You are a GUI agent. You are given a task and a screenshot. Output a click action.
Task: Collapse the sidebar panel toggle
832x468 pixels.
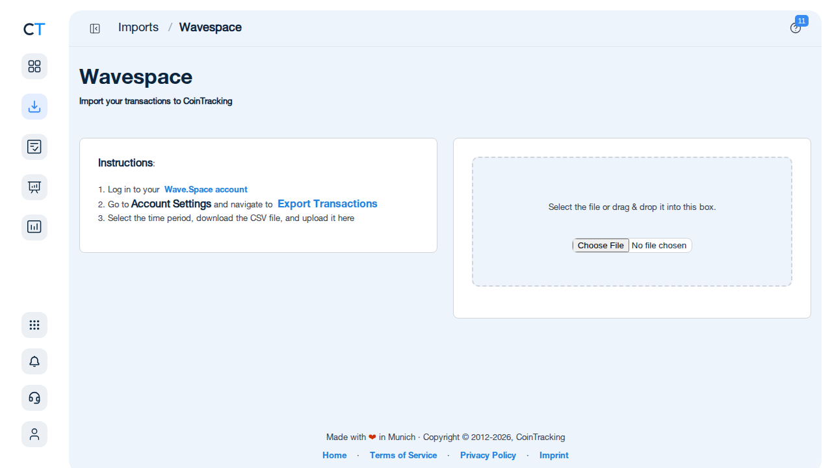(95, 29)
